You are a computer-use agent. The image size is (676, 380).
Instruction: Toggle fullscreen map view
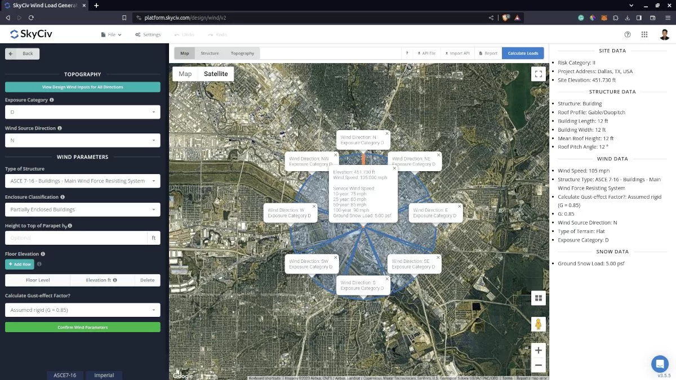pyautogui.click(x=538, y=74)
